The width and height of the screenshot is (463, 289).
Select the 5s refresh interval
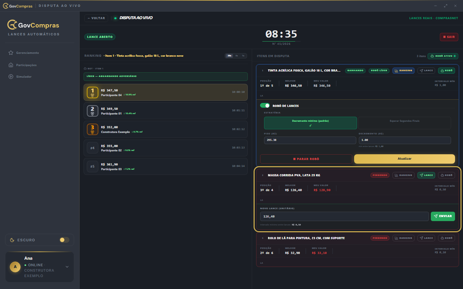coord(237,56)
